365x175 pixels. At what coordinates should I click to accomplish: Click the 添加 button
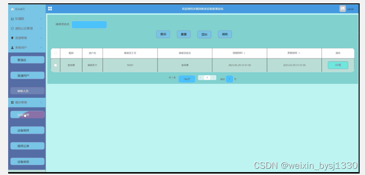click(x=205, y=35)
